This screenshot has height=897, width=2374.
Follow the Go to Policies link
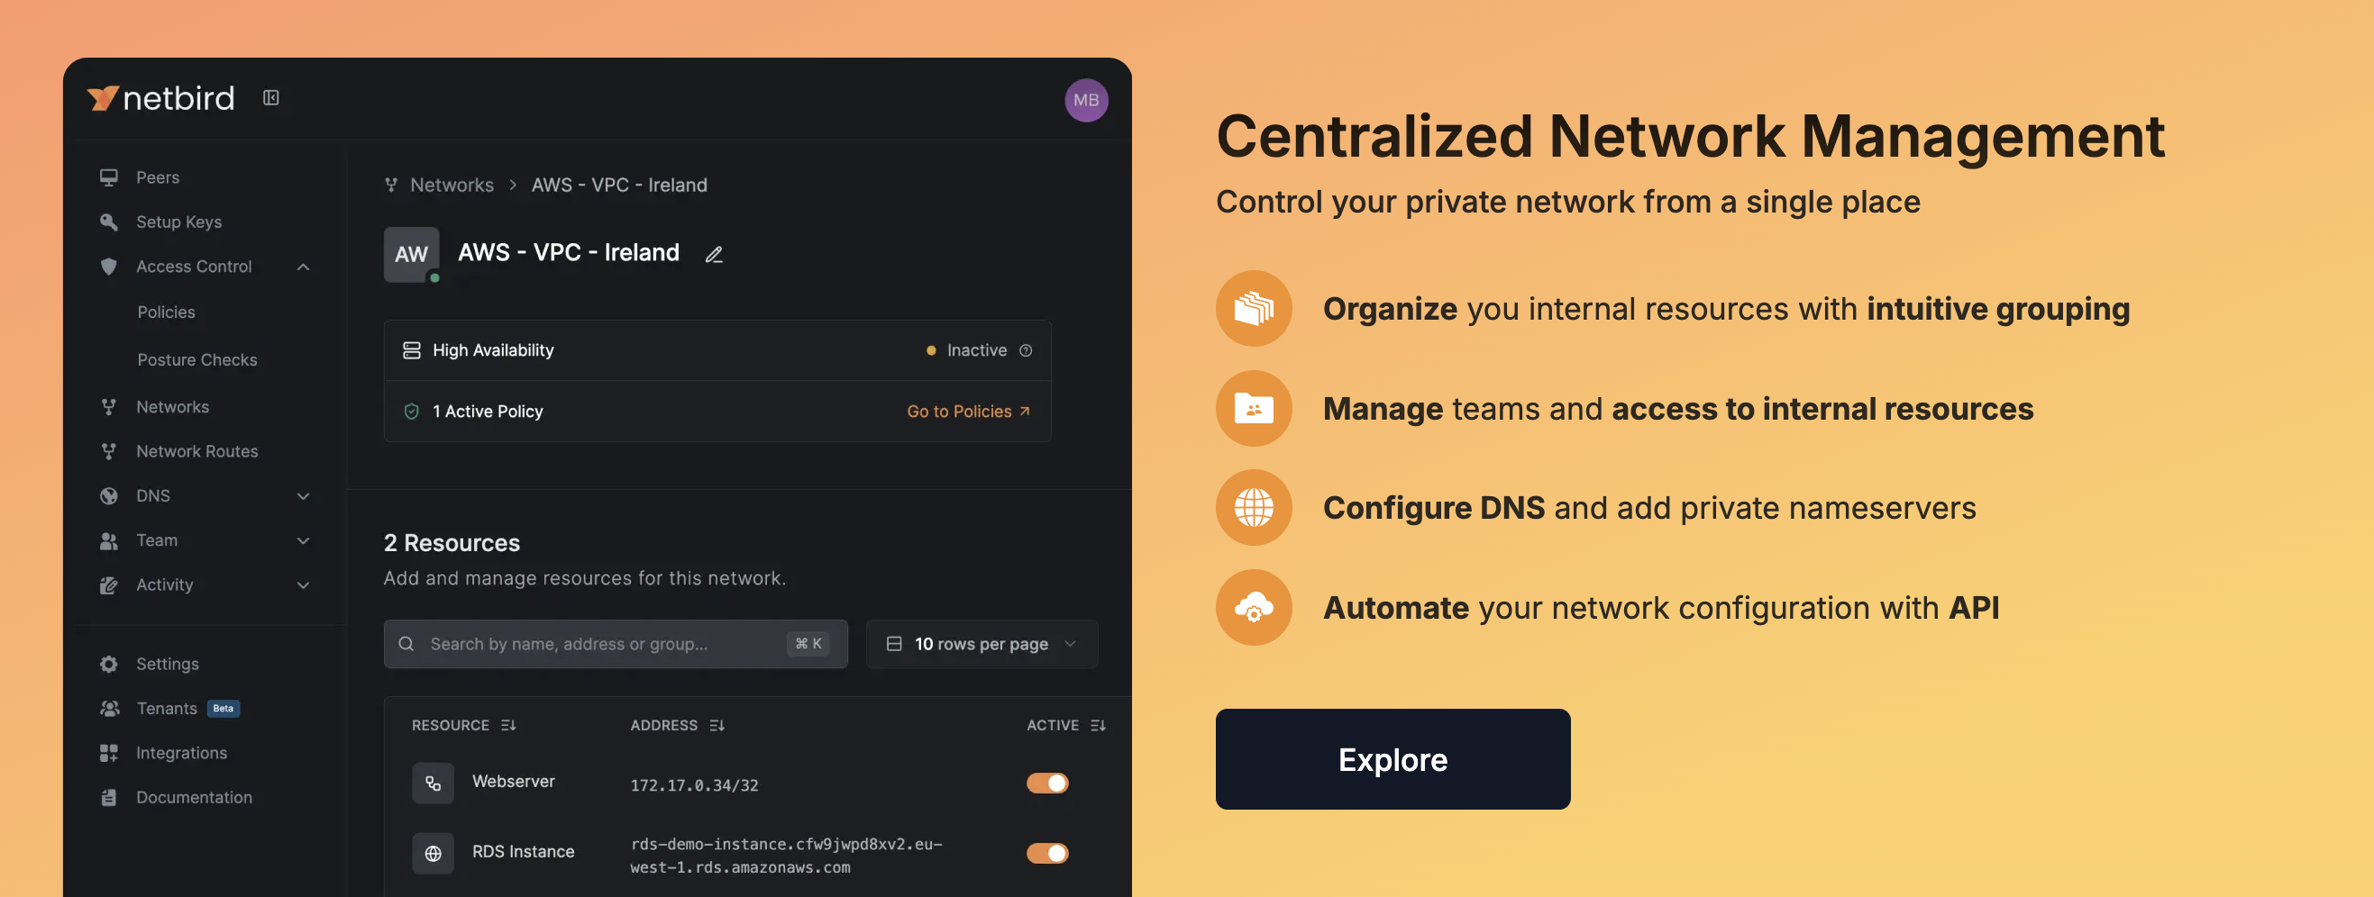click(x=968, y=412)
